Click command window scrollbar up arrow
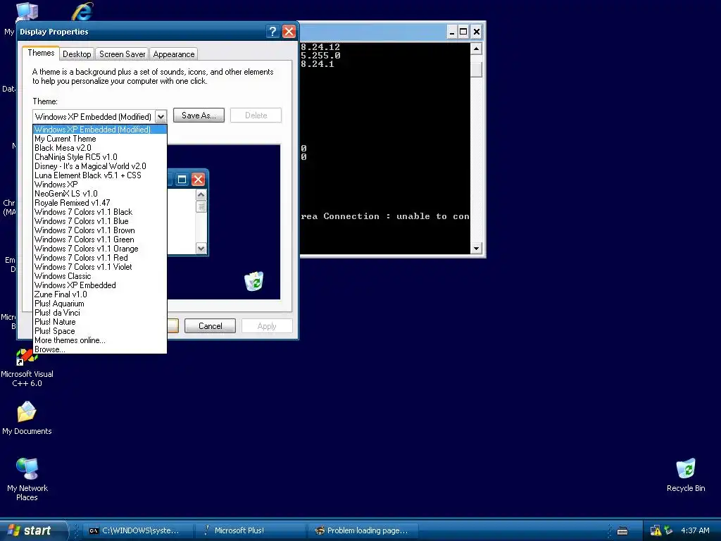 tap(476, 49)
